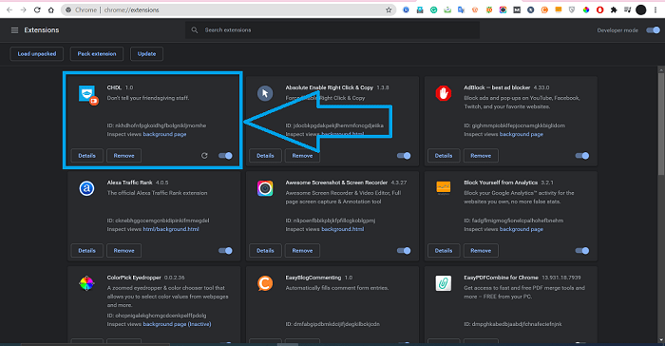Disable Absolute Enable Right Click & Copy toggle
The image size is (665, 346).
(404, 156)
